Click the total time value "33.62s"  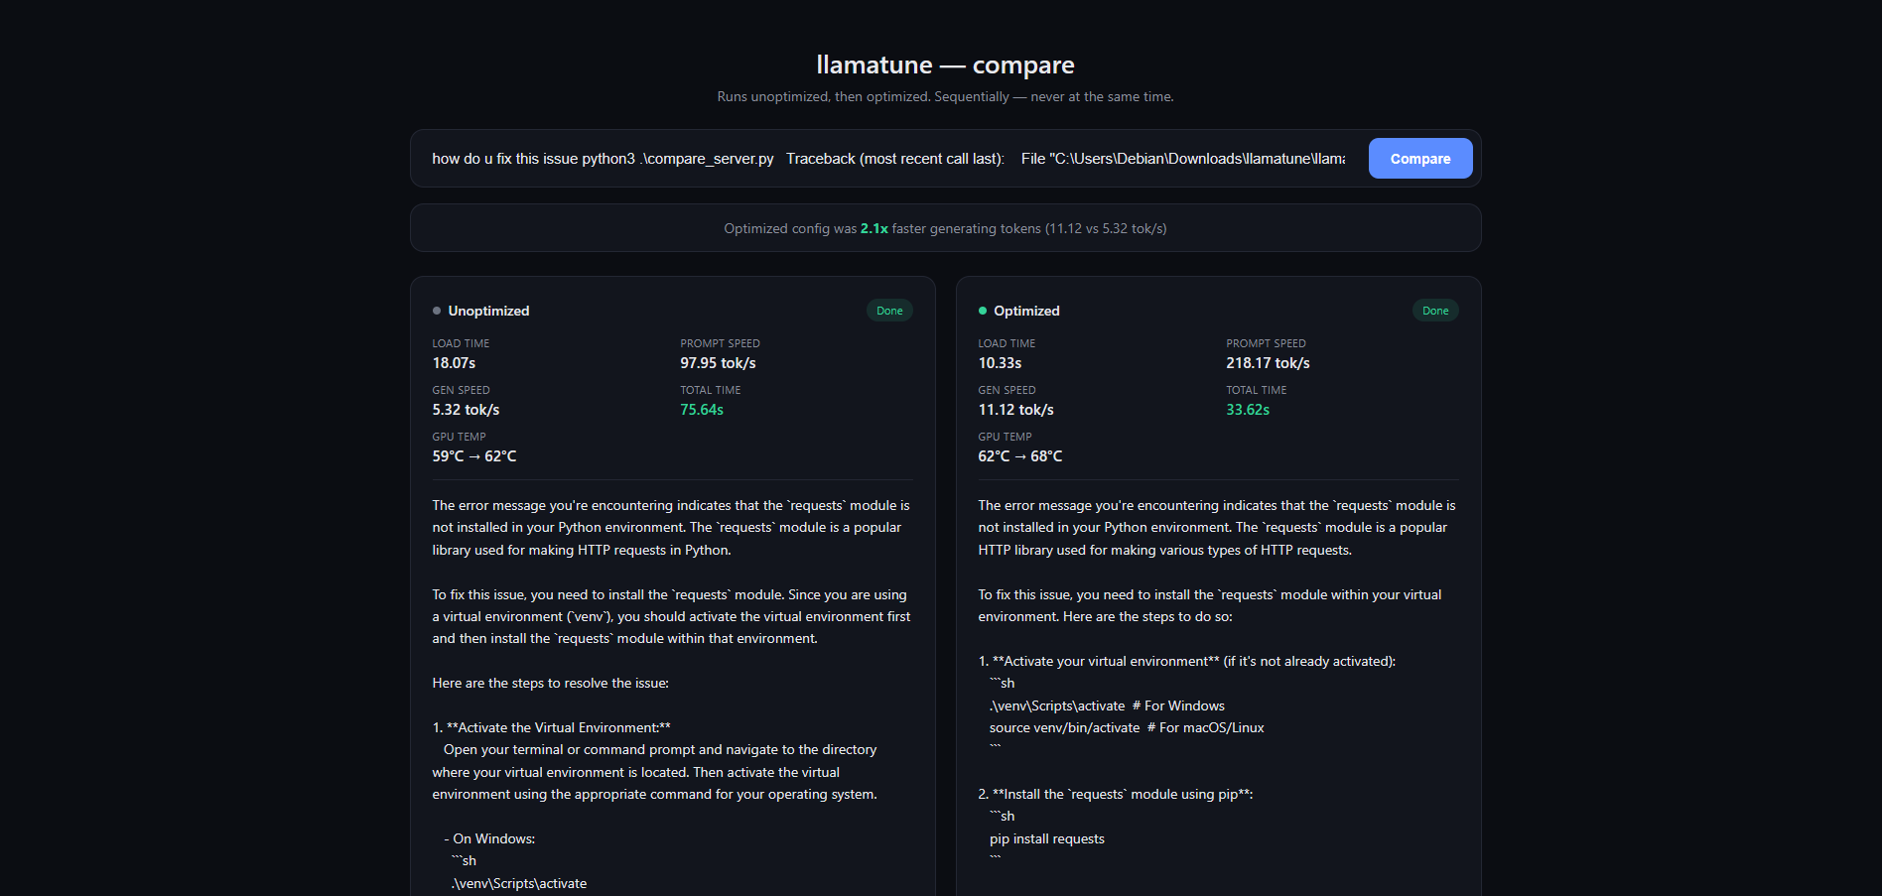(x=1248, y=410)
